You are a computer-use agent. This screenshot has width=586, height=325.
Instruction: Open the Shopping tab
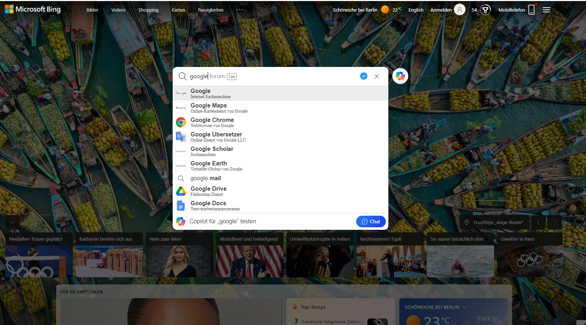click(x=148, y=10)
